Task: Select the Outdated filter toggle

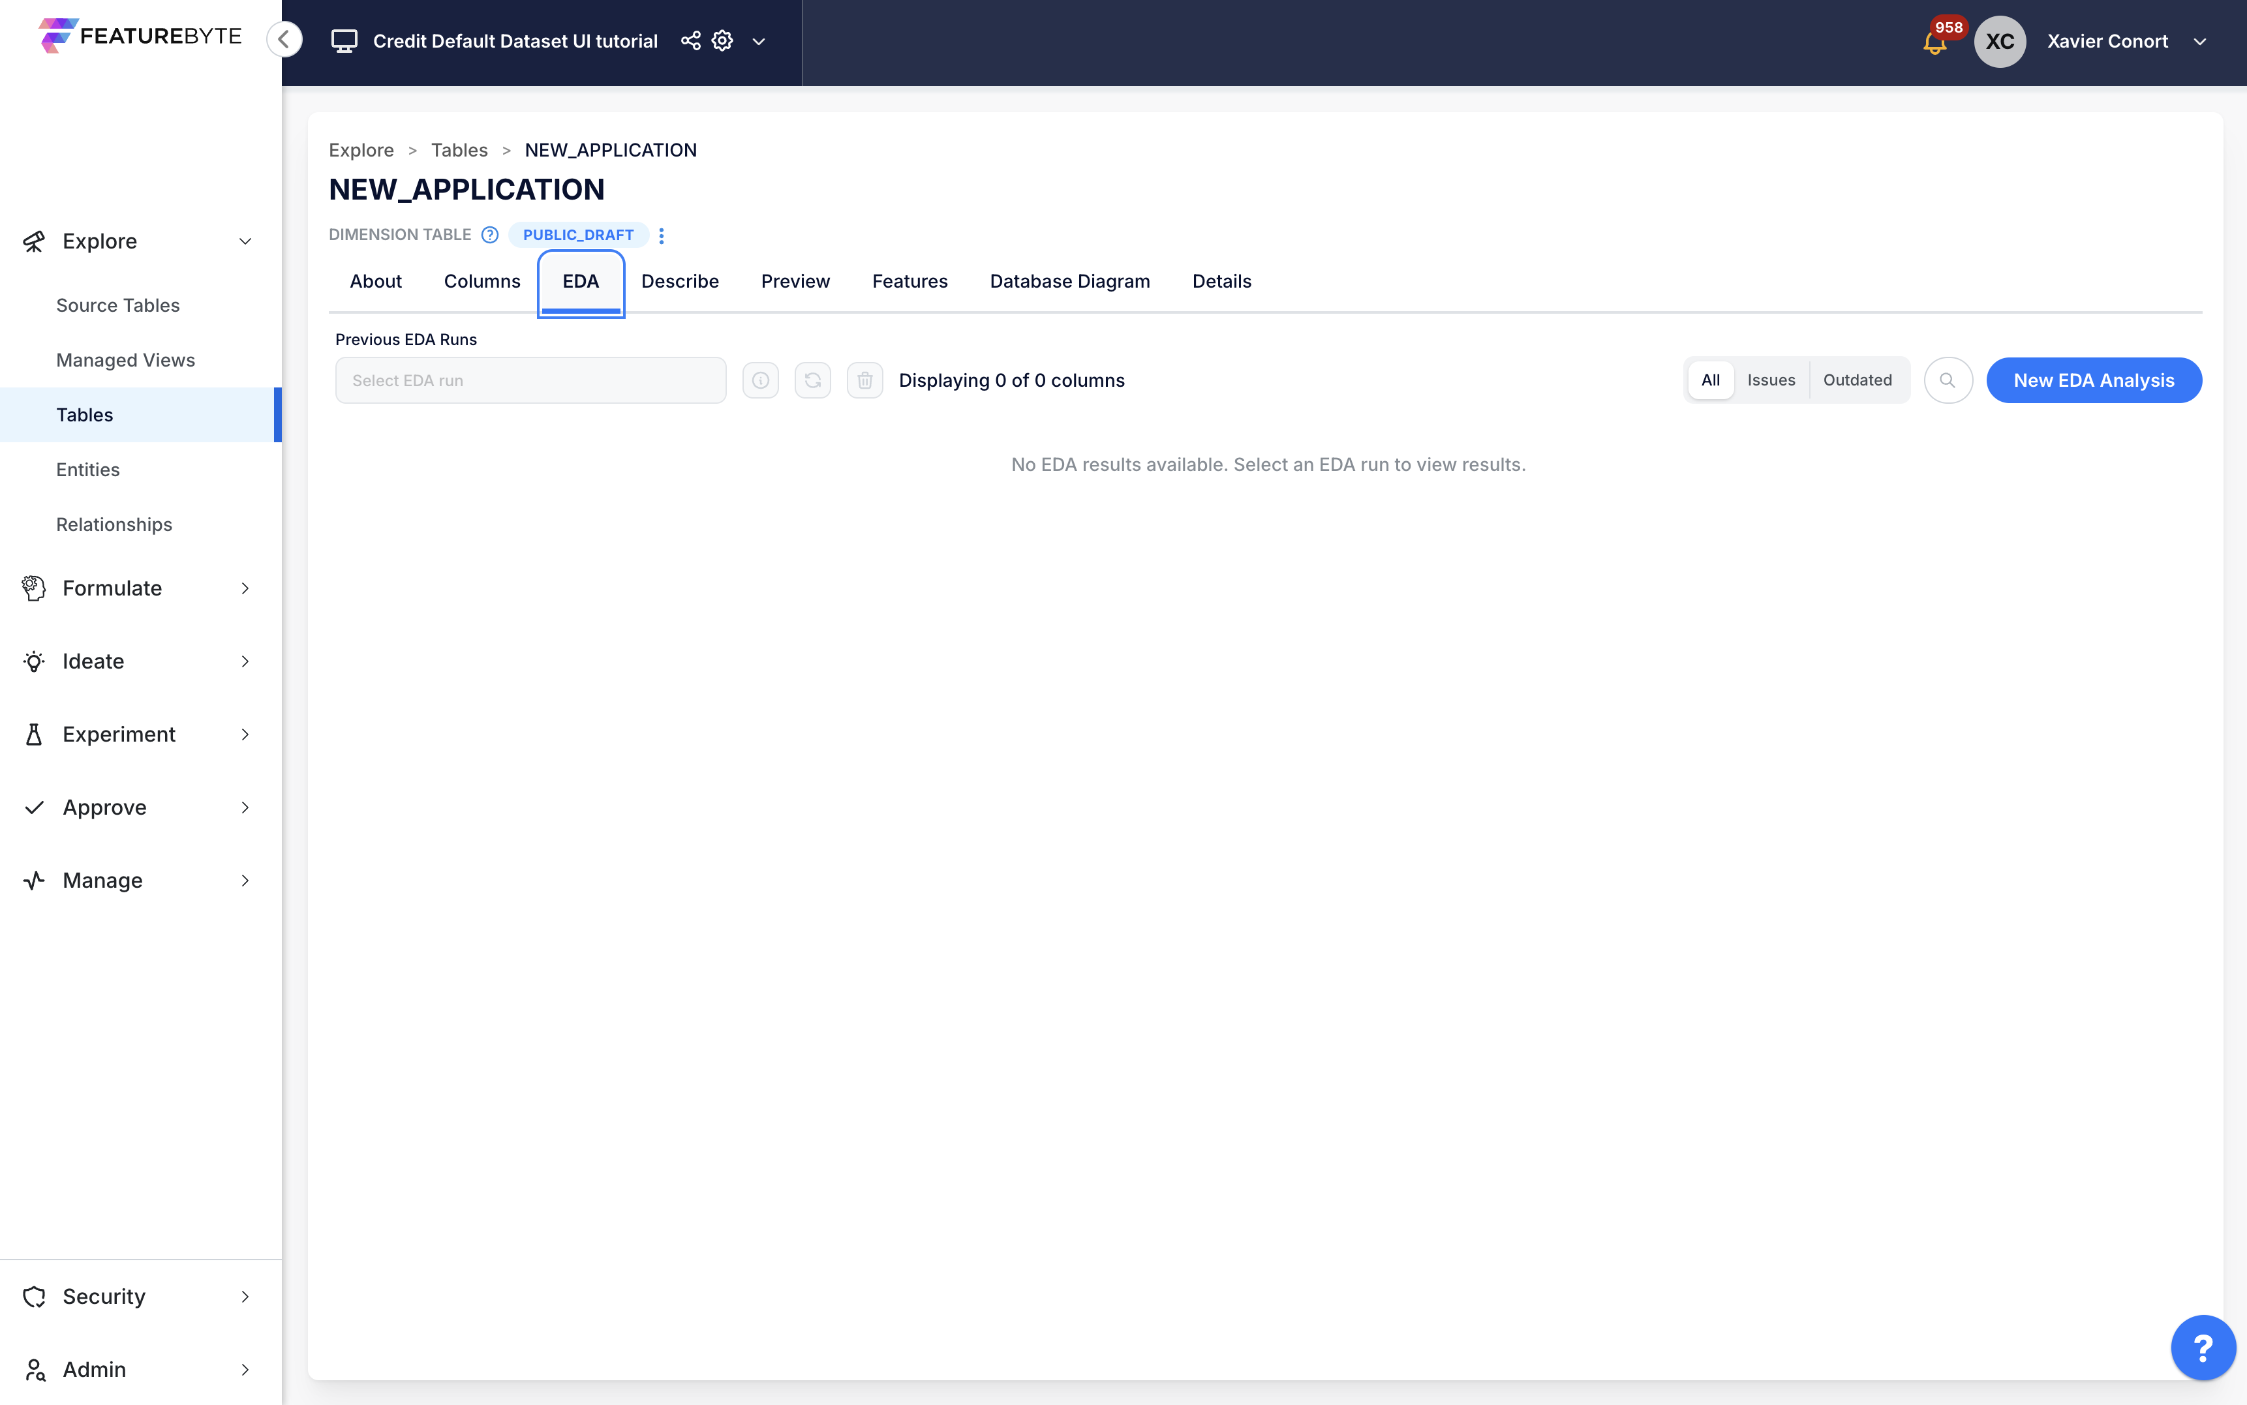Action: pos(1857,380)
